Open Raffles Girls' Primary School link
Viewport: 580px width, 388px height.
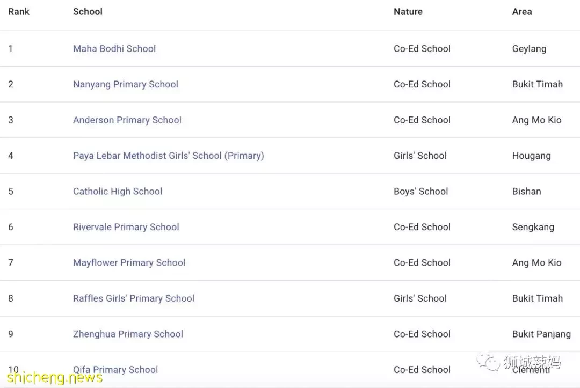(x=134, y=298)
